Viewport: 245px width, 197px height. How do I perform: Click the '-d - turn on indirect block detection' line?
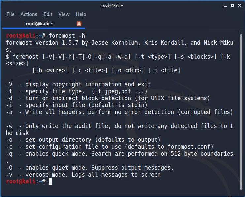pyautogui.click(x=108, y=98)
